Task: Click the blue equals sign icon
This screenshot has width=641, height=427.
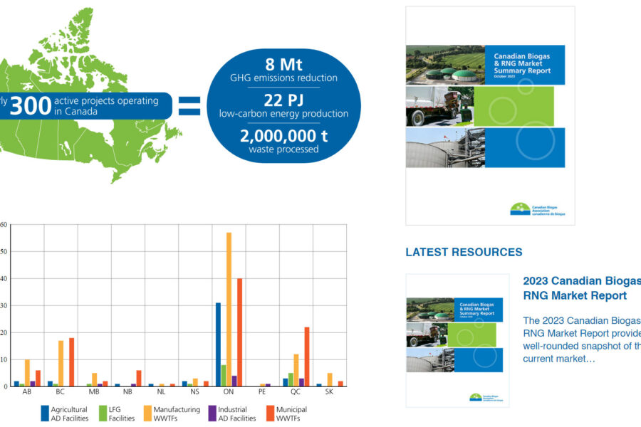Action: click(x=189, y=107)
